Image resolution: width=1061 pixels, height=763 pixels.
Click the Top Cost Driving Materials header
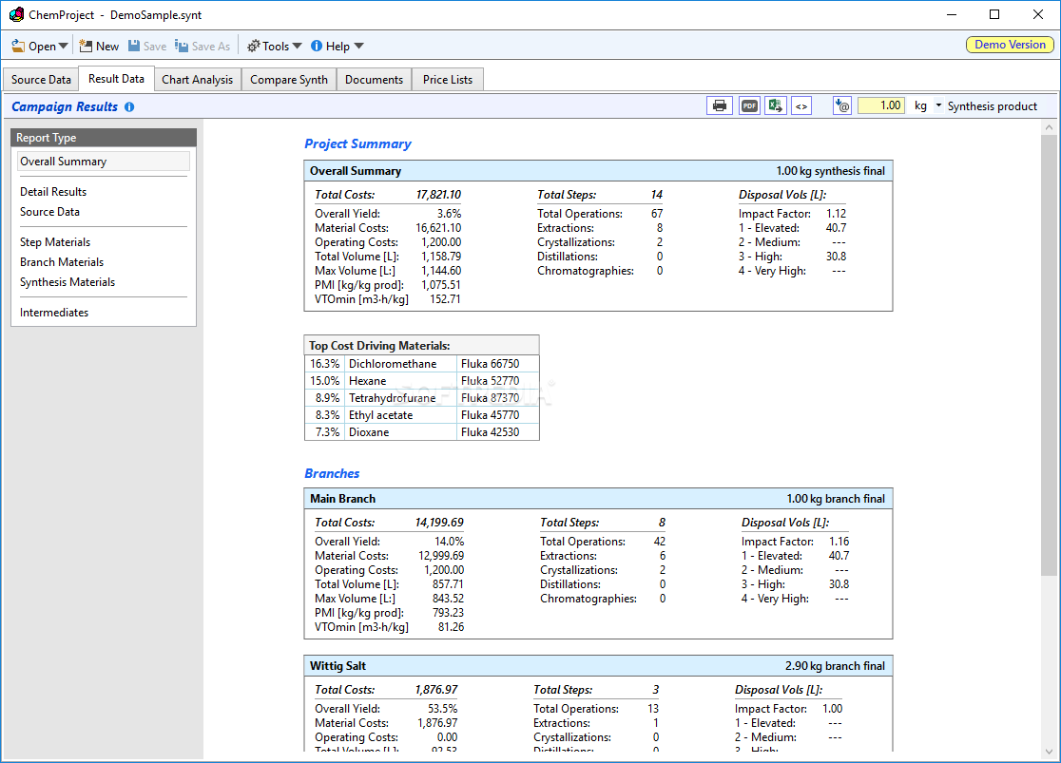[421, 345]
